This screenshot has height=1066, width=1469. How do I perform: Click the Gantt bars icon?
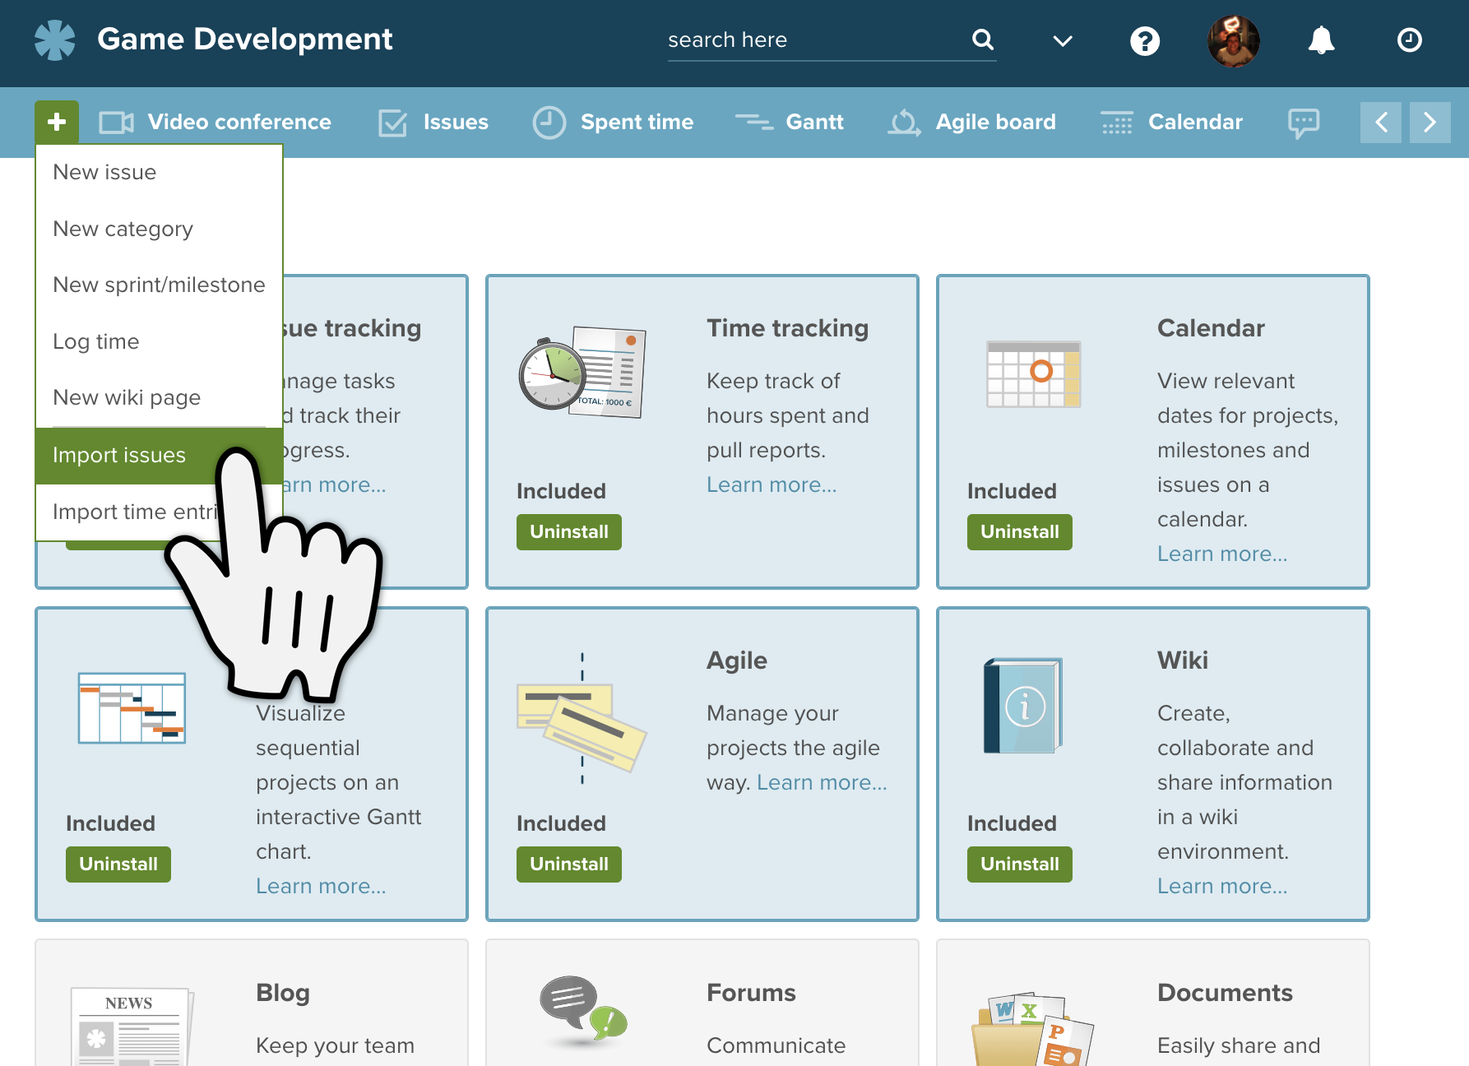coord(753,122)
